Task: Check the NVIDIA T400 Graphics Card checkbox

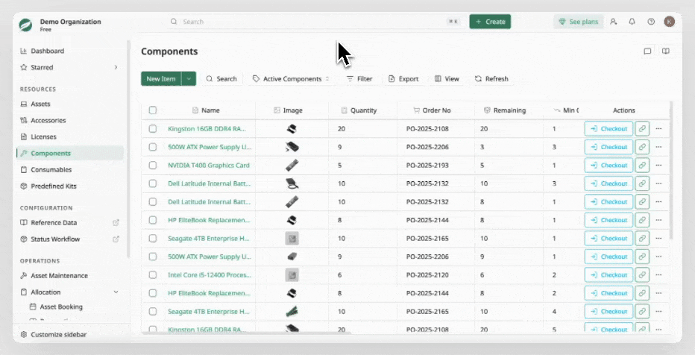Action: [x=152, y=165]
